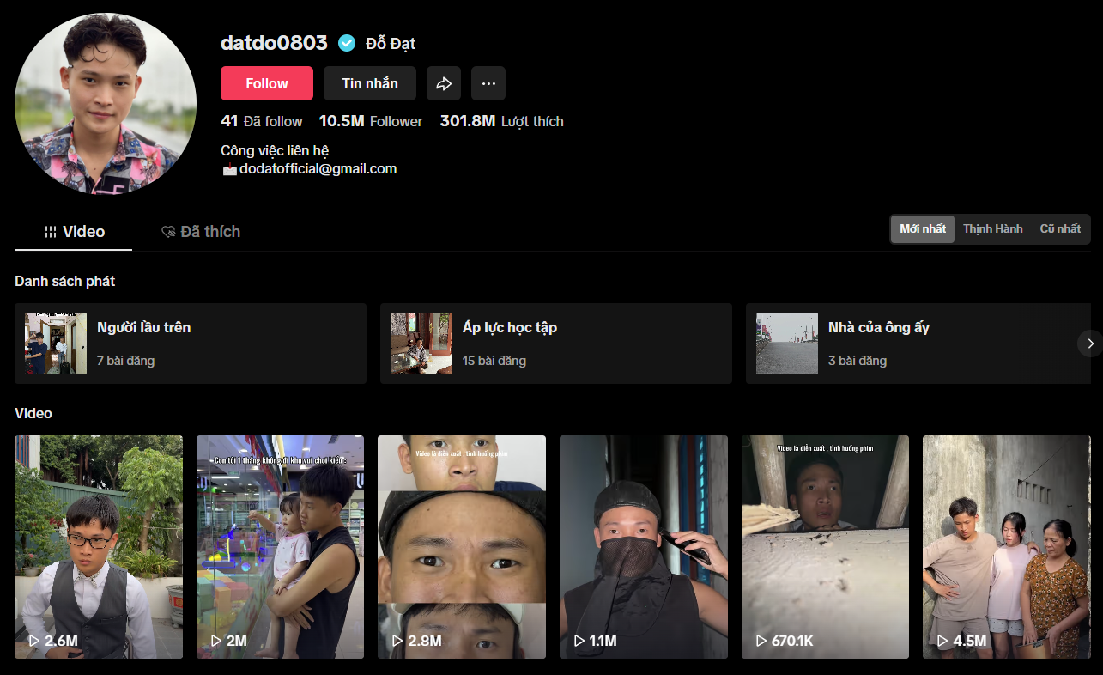The image size is (1103, 675).
Task: Open the Người lầu trên playlist
Action: click(190, 344)
